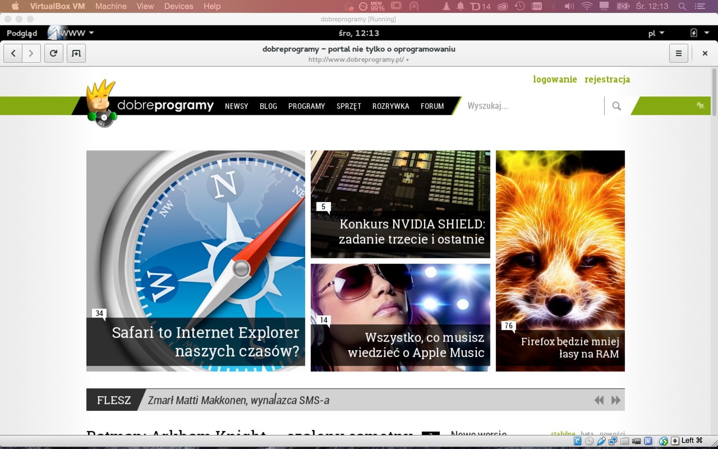Open the PROGRAMY site section
The height and width of the screenshot is (449, 718).
click(306, 106)
